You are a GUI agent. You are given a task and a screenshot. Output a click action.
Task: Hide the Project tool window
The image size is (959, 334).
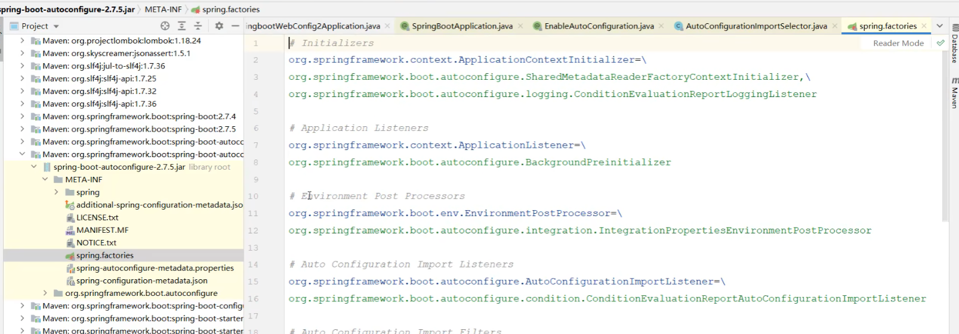(x=235, y=26)
